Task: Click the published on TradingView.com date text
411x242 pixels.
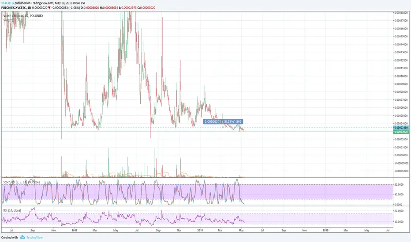Action: coord(50,3)
